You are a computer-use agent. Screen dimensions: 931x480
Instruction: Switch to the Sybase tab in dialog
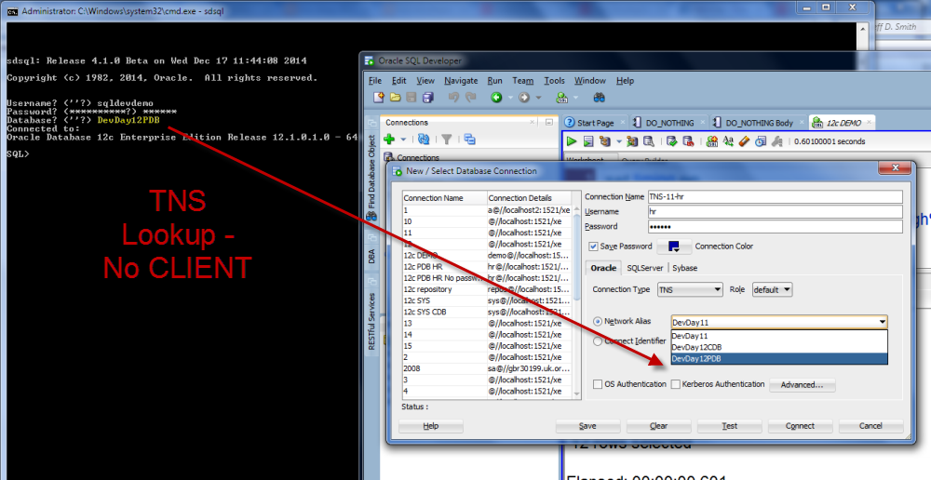tap(684, 268)
